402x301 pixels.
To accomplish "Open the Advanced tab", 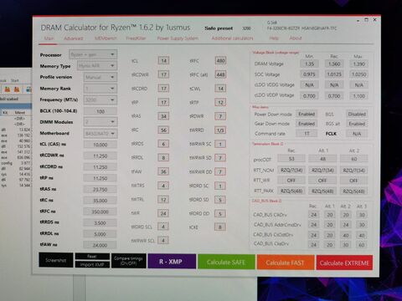I will (x=74, y=38).
